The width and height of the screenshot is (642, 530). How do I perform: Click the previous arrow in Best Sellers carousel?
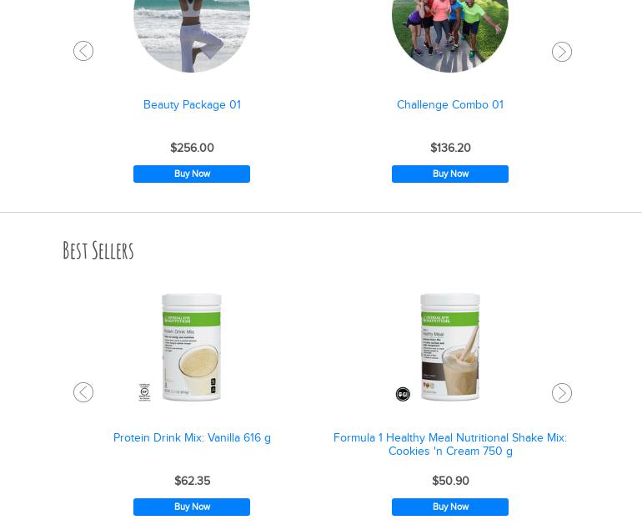point(83,392)
